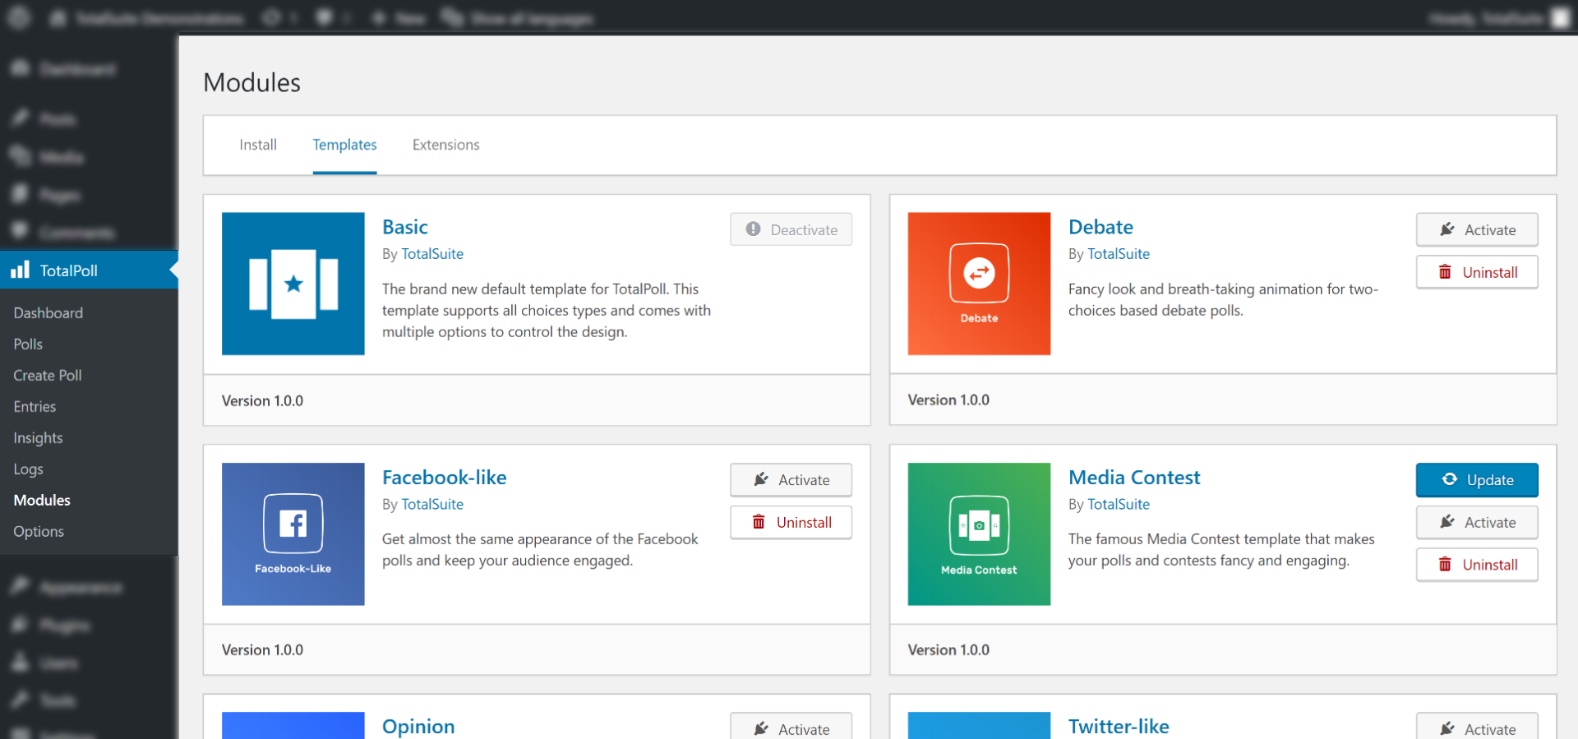Uninstall the Facebook-like template

(791, 522)
